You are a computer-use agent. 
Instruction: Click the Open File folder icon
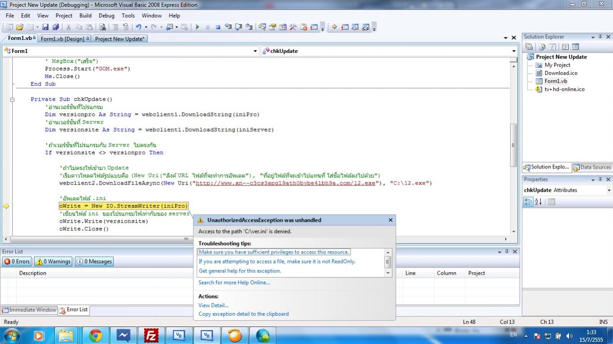click(x=19, y=27)
